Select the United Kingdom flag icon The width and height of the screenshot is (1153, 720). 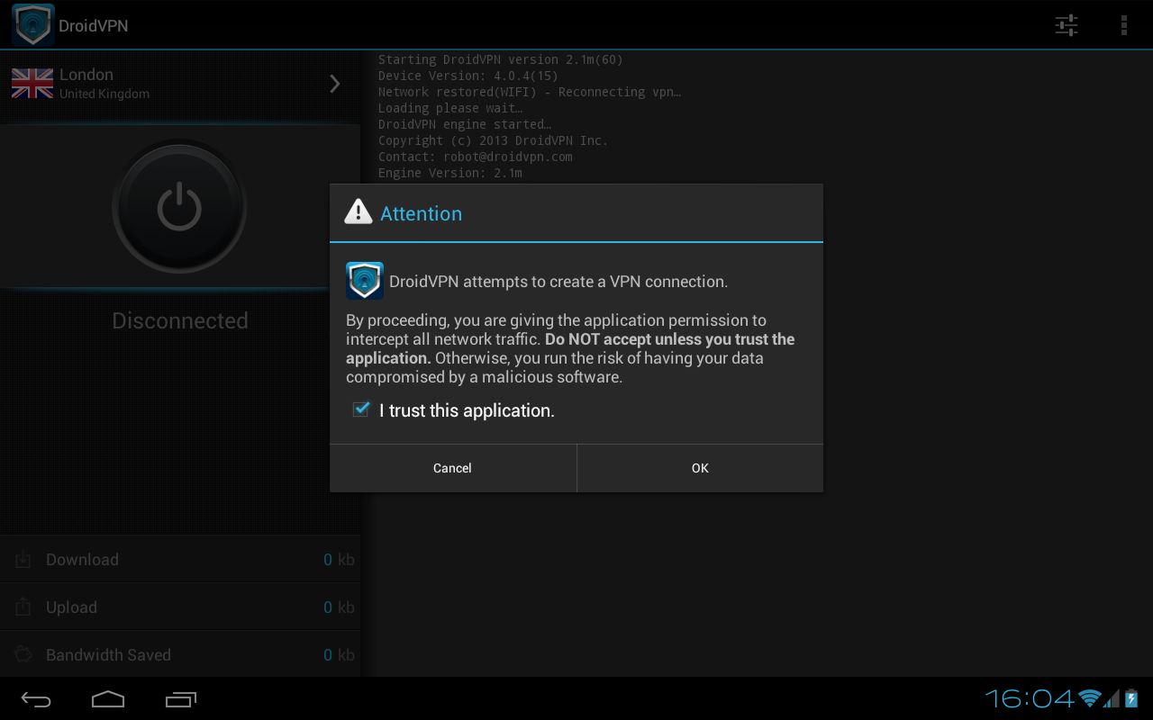click(x=32, y=84)
